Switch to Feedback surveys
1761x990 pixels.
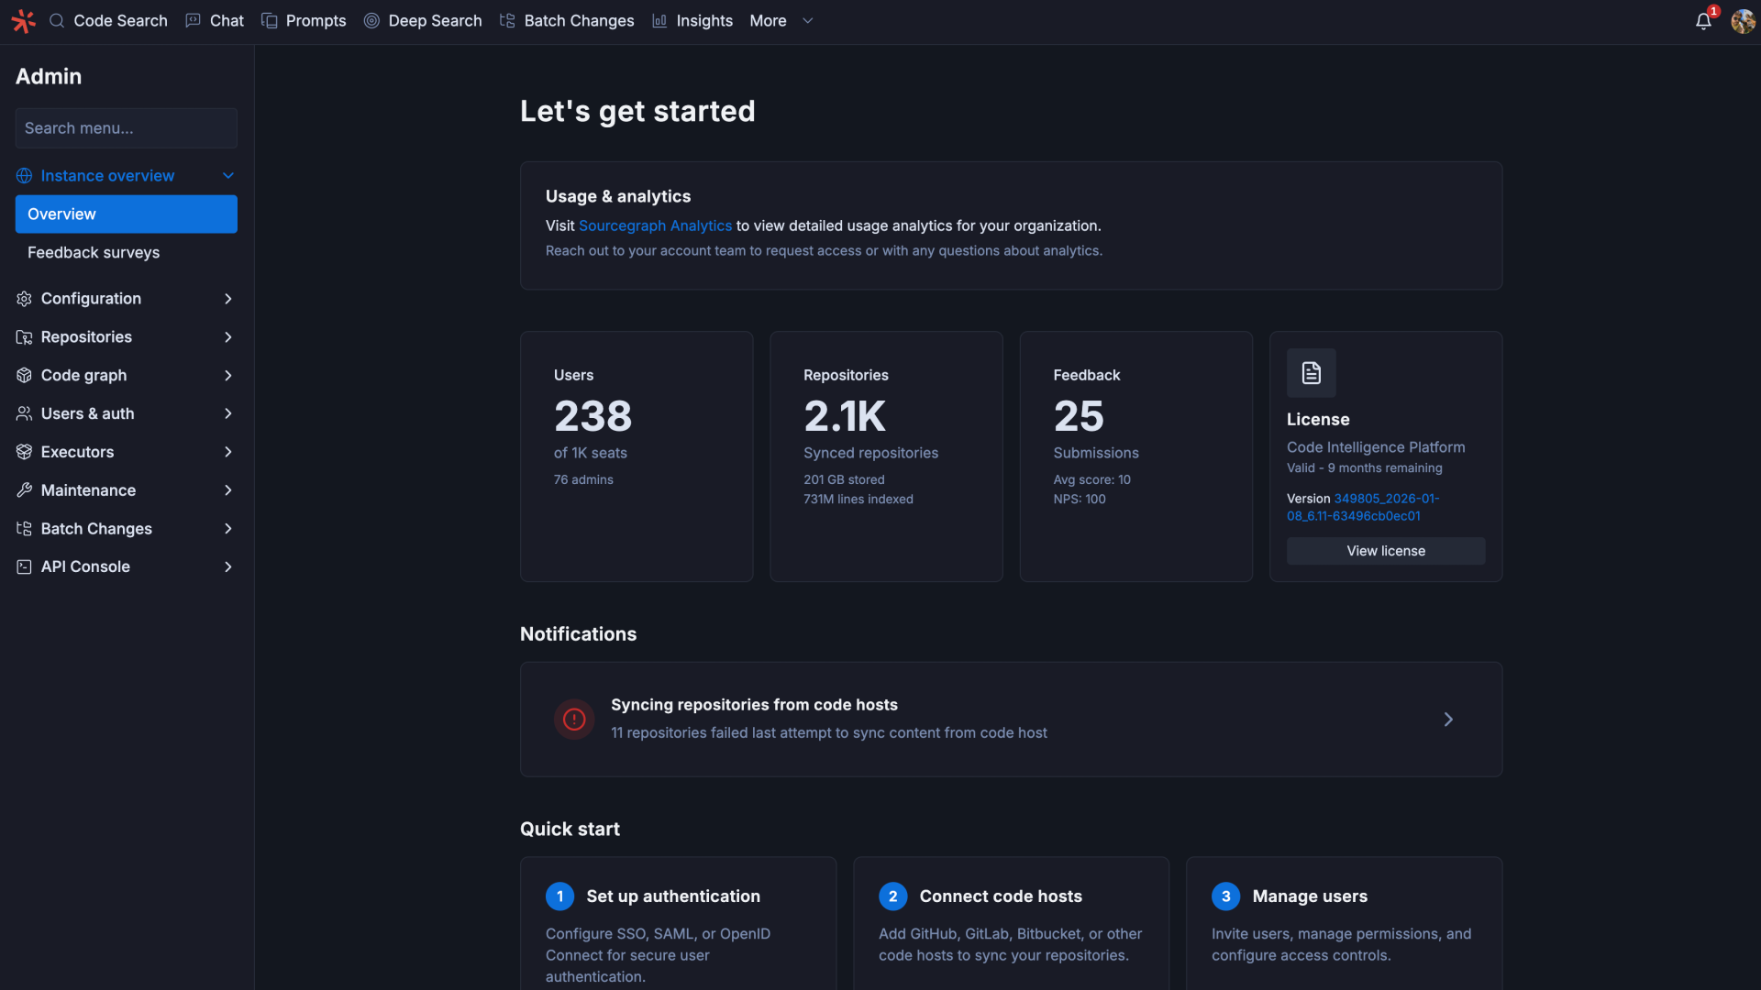94,252
